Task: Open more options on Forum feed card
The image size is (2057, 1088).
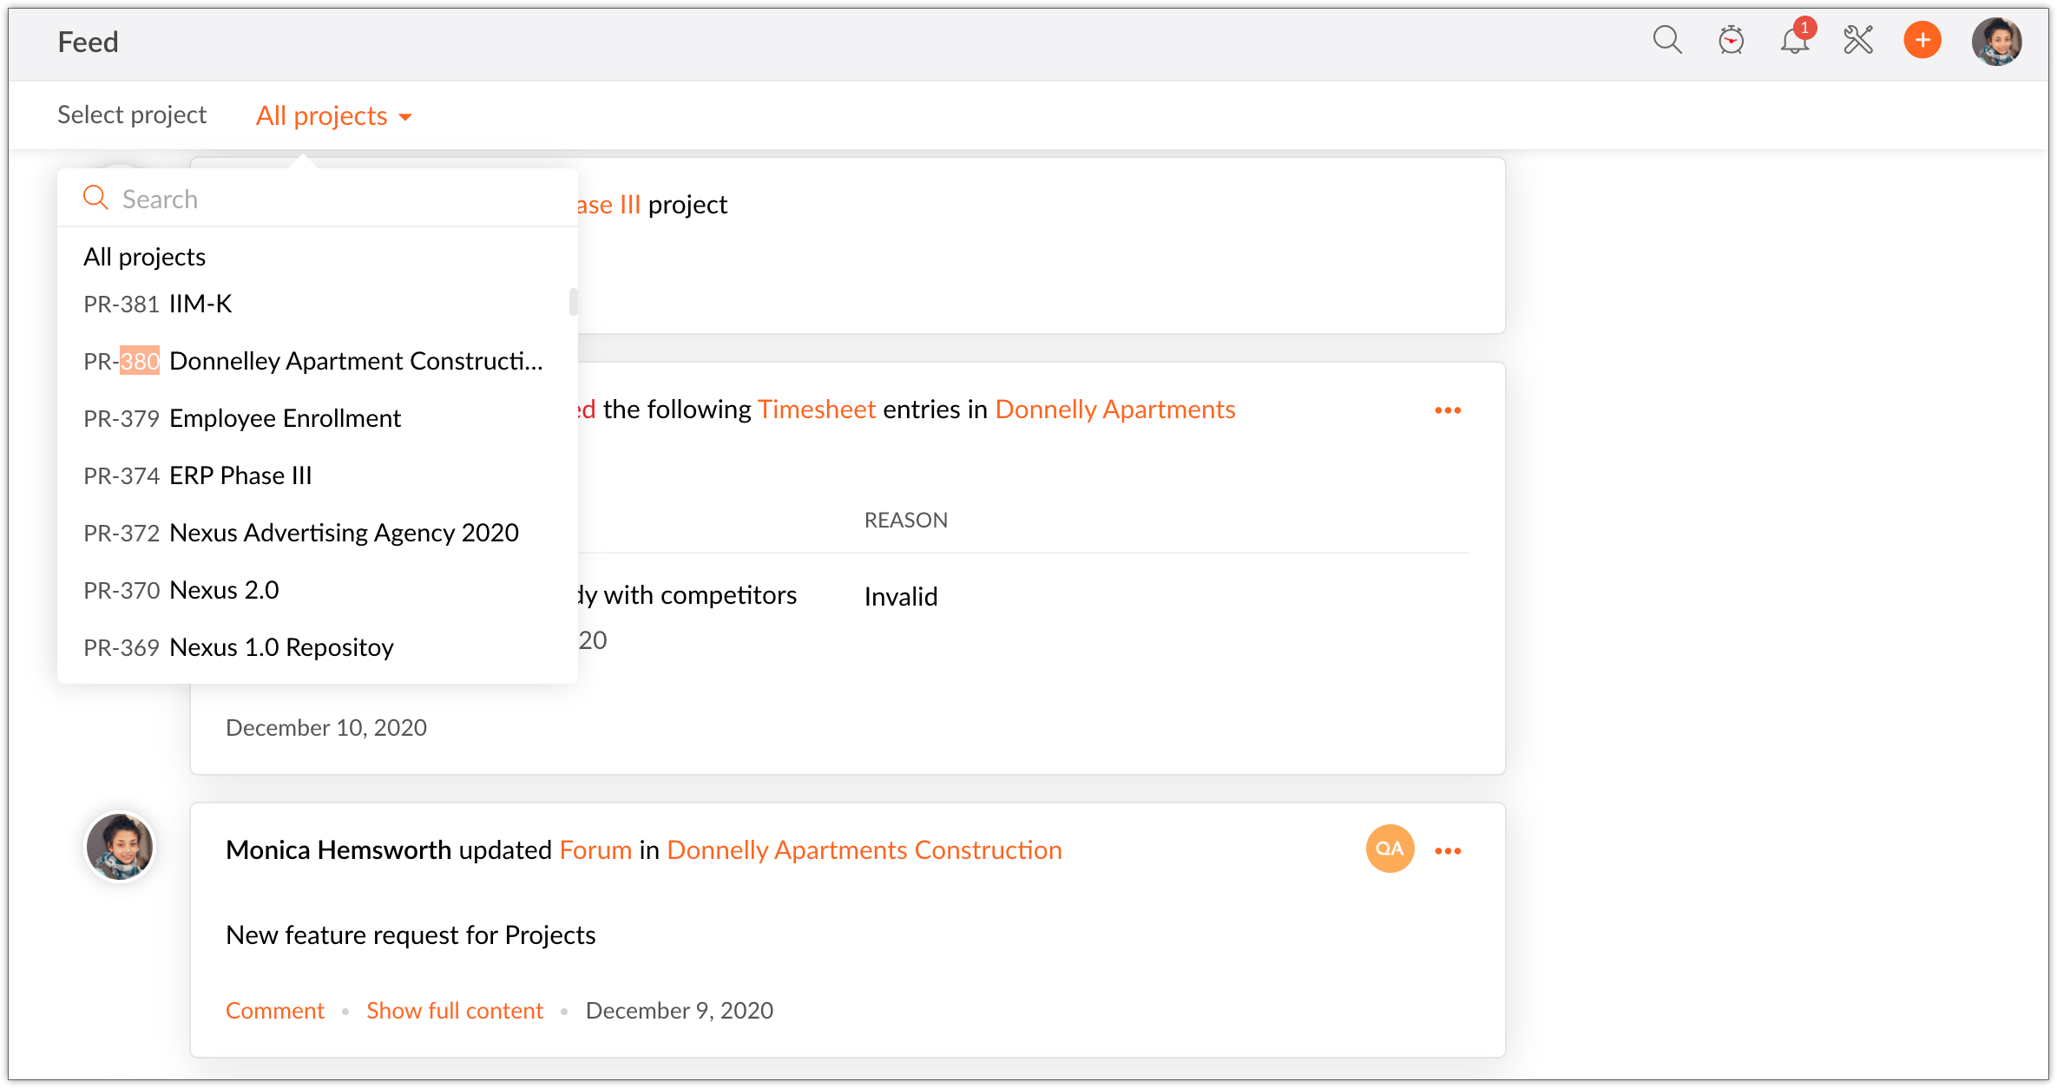Action: tap(1448, 851)
